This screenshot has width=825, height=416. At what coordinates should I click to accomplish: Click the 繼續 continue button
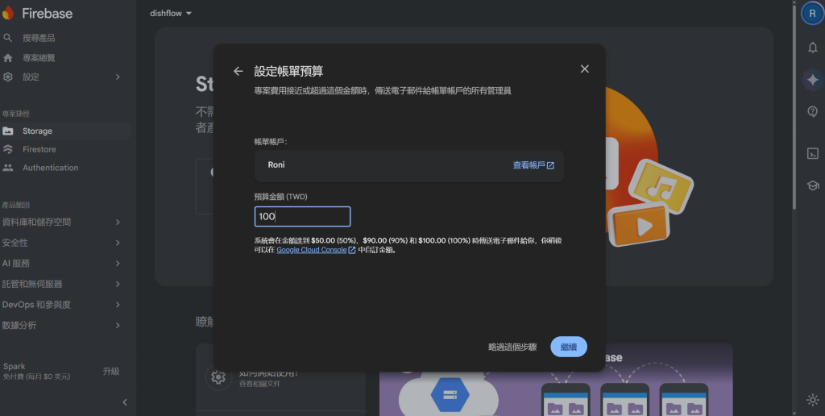coord(569,347)
